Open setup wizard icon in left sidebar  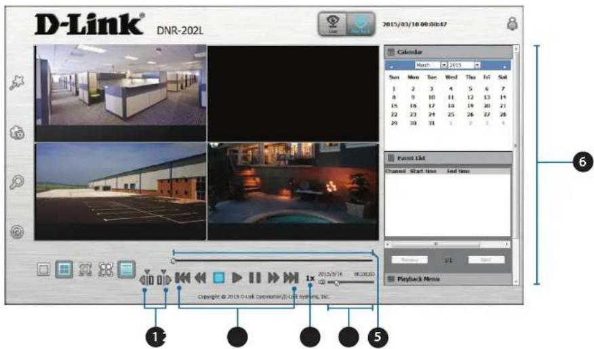pos(17,82)
